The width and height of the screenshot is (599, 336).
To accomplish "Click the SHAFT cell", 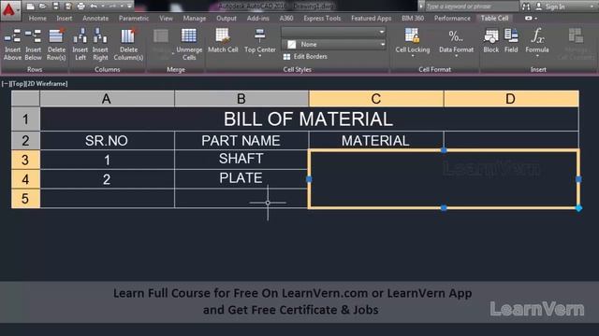I will coord(241,160).
